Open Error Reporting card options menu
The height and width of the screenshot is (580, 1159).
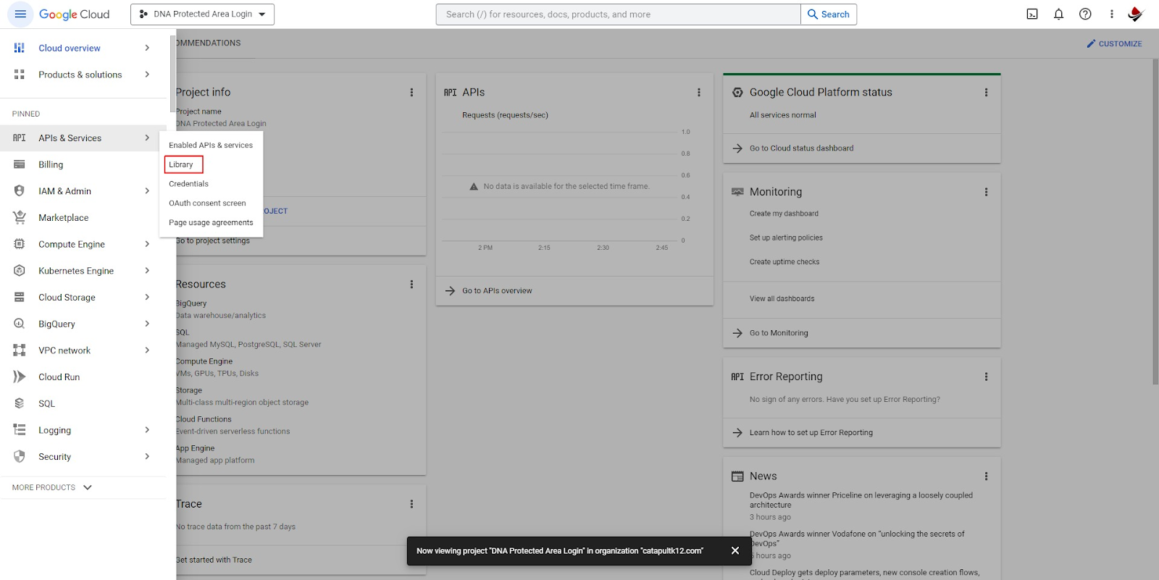pyautogui.click(x=986, y=377)
